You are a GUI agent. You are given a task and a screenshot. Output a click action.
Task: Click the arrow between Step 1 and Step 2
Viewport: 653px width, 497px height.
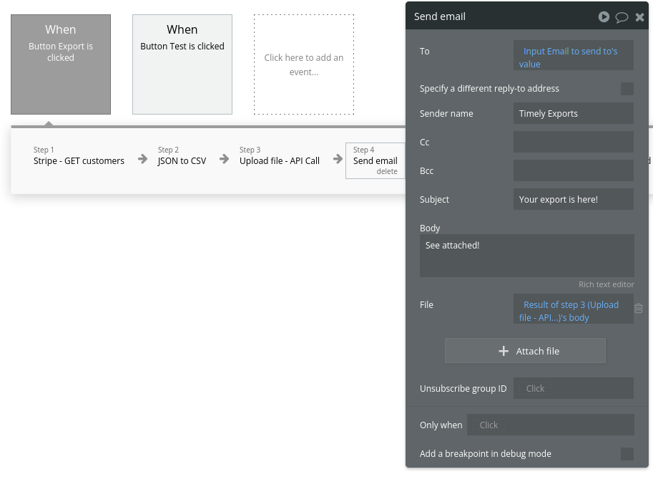point(142,159)
